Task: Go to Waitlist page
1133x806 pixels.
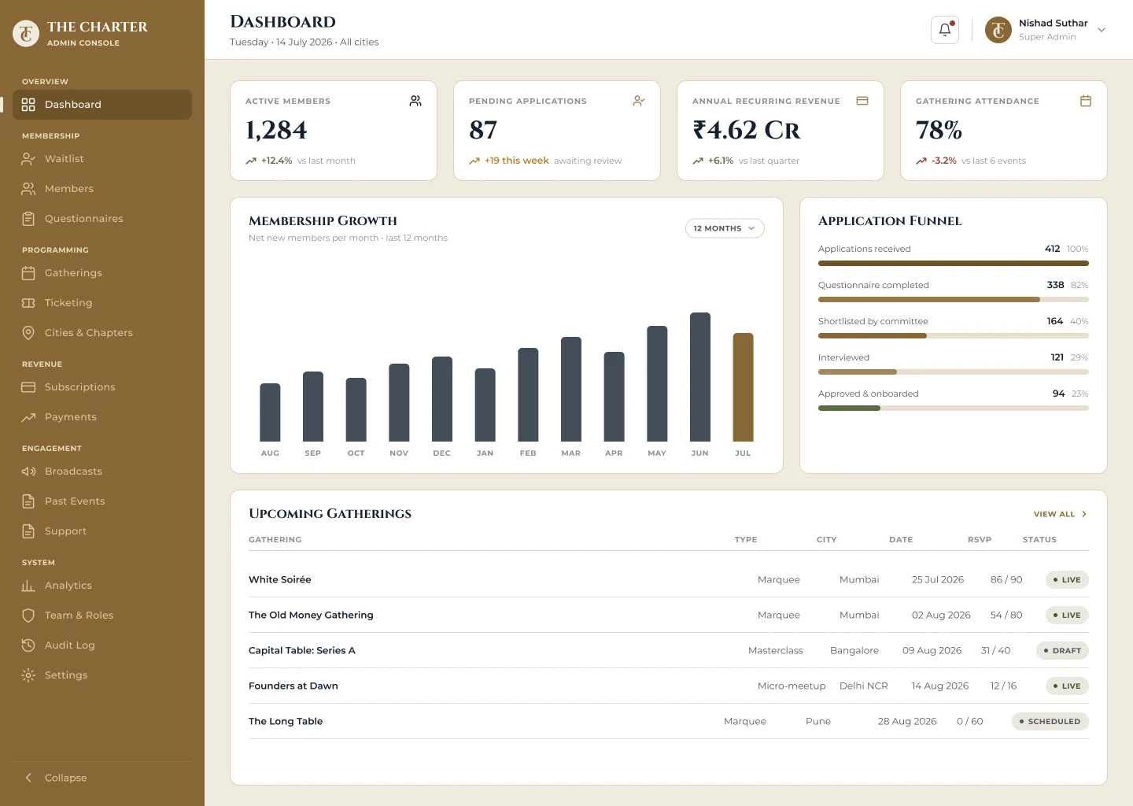Action: click(x=102, y=159)
